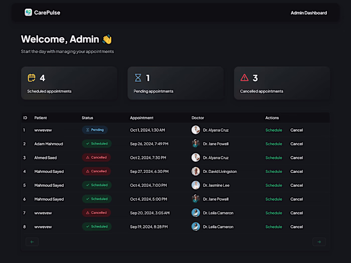This screenshot has width=351, height=263.
Task: Cancel the appointment in row 8
Action: (x=296, y=227)
